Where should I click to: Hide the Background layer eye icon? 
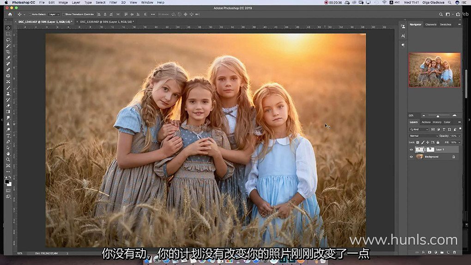411,157
